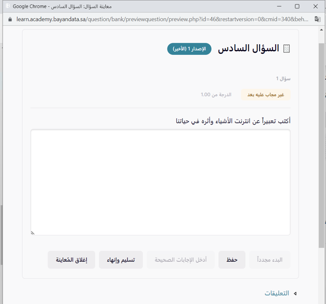
Task: Click the scrollbar down arrow
Action: pyautogui.click(x=322, y=301)
